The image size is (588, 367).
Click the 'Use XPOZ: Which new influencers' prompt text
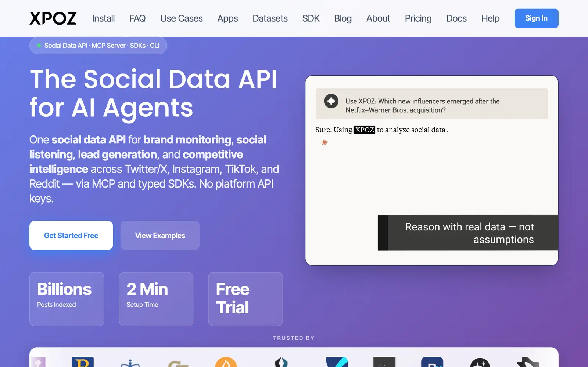click(422, 105)
